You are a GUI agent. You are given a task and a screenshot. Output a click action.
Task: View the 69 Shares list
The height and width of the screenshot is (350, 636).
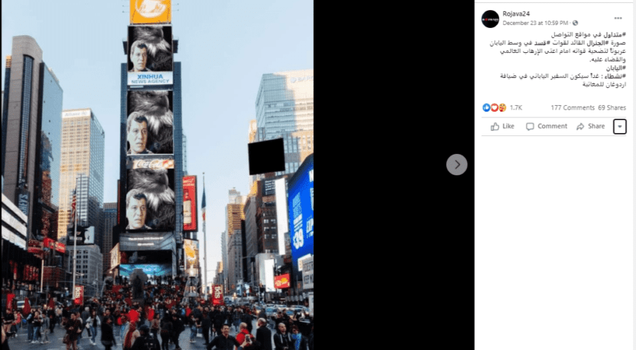click(612, 107)
